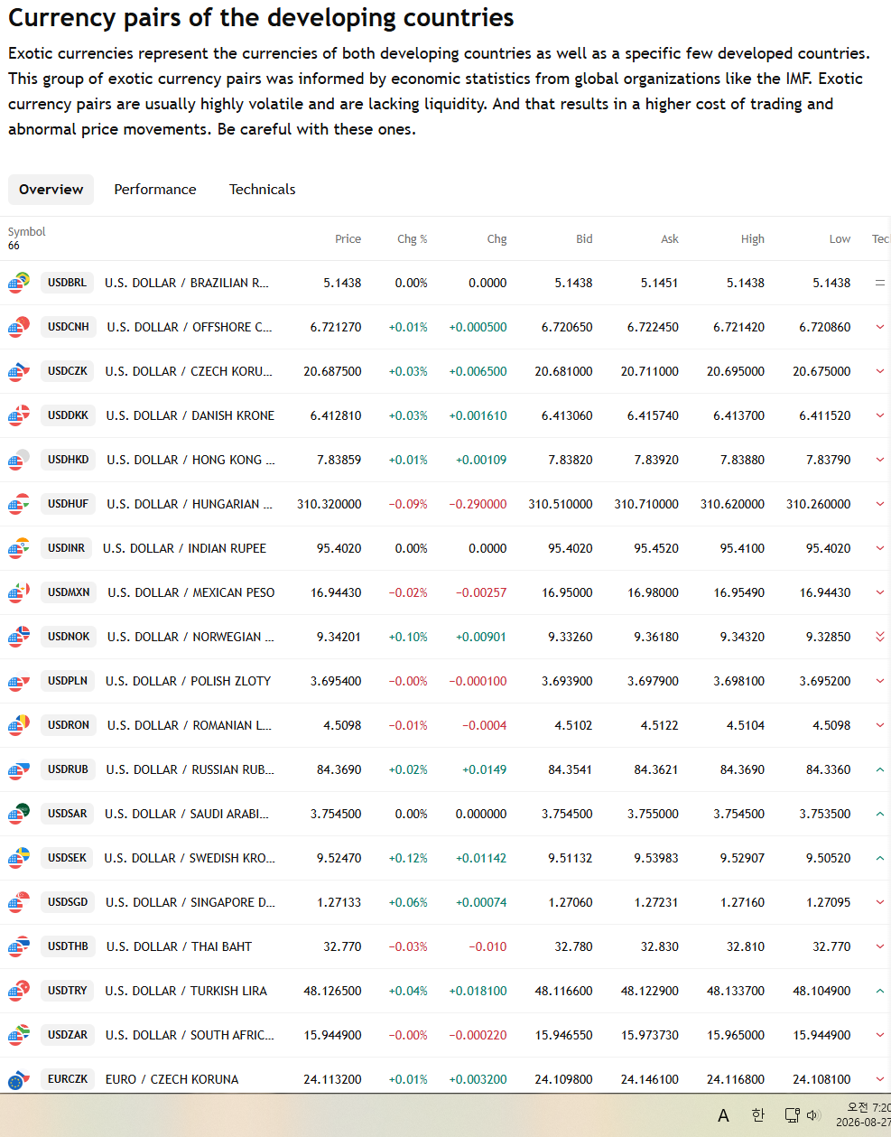The width and height of the screenshot is (891, 1137).
Task: Click the USDRUB flag pair icon
Action: coord(19,769)
